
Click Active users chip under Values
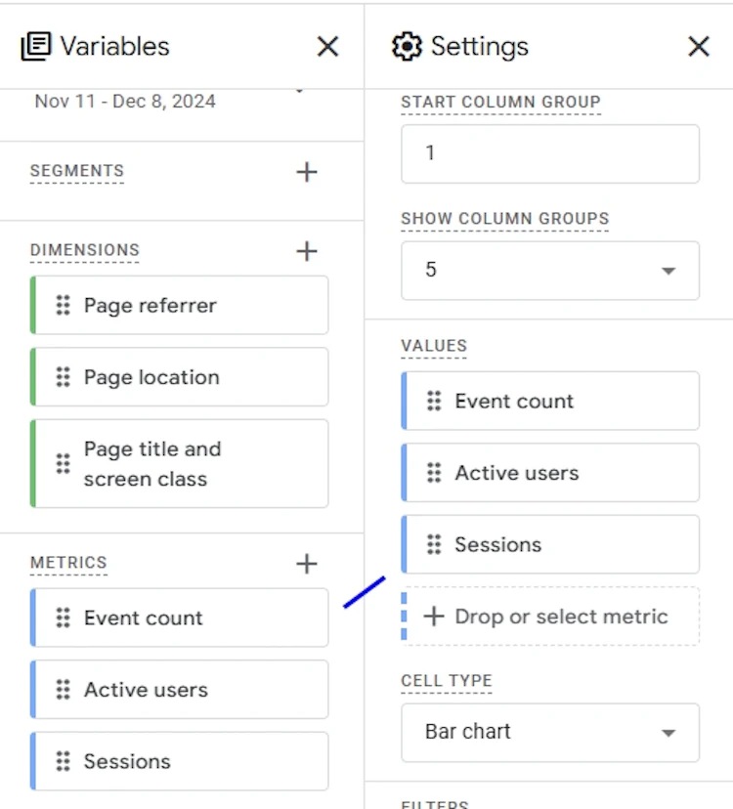pos(550,473)
